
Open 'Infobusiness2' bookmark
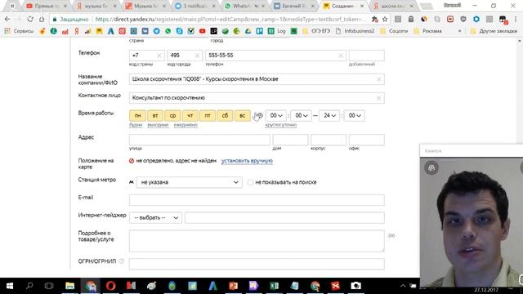355,31
